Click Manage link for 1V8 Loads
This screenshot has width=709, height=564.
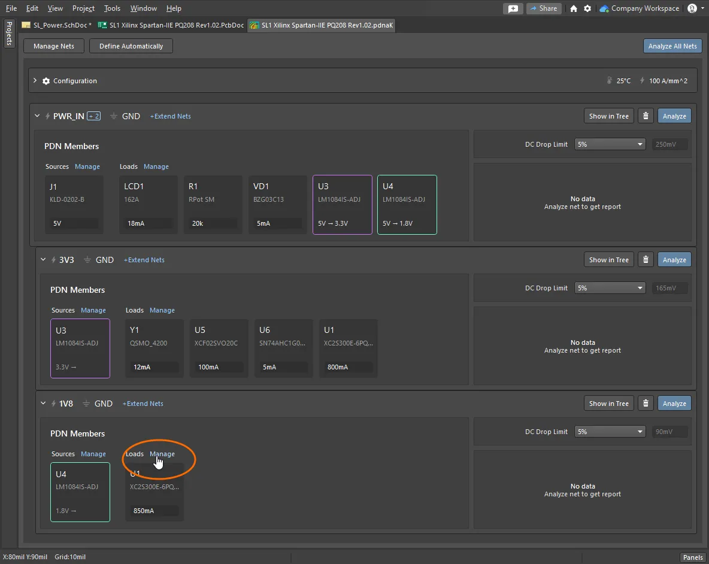[162, 454]
